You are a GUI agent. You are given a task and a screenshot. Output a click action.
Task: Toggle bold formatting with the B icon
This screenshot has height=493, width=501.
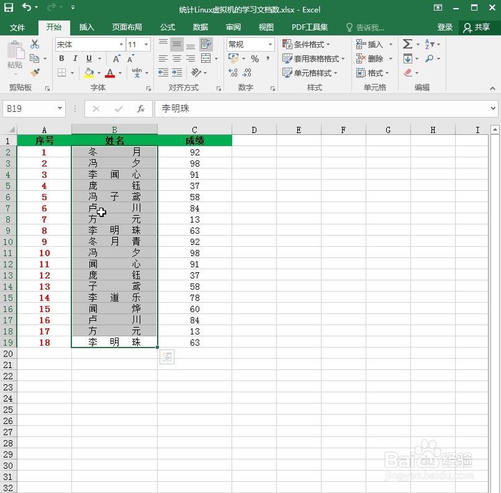click(x=61, y=58)
